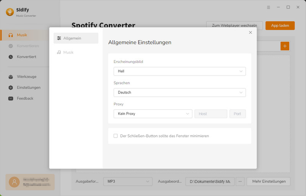Click Zum Webplayer wechseln button
Screen dimensions: 306x196
(234, 26)
